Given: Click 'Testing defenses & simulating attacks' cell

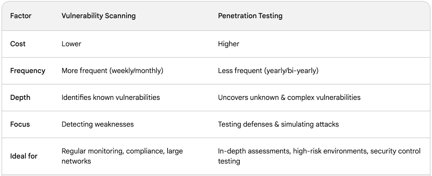Looking at the screenshot, I should (x=278, y=124).
